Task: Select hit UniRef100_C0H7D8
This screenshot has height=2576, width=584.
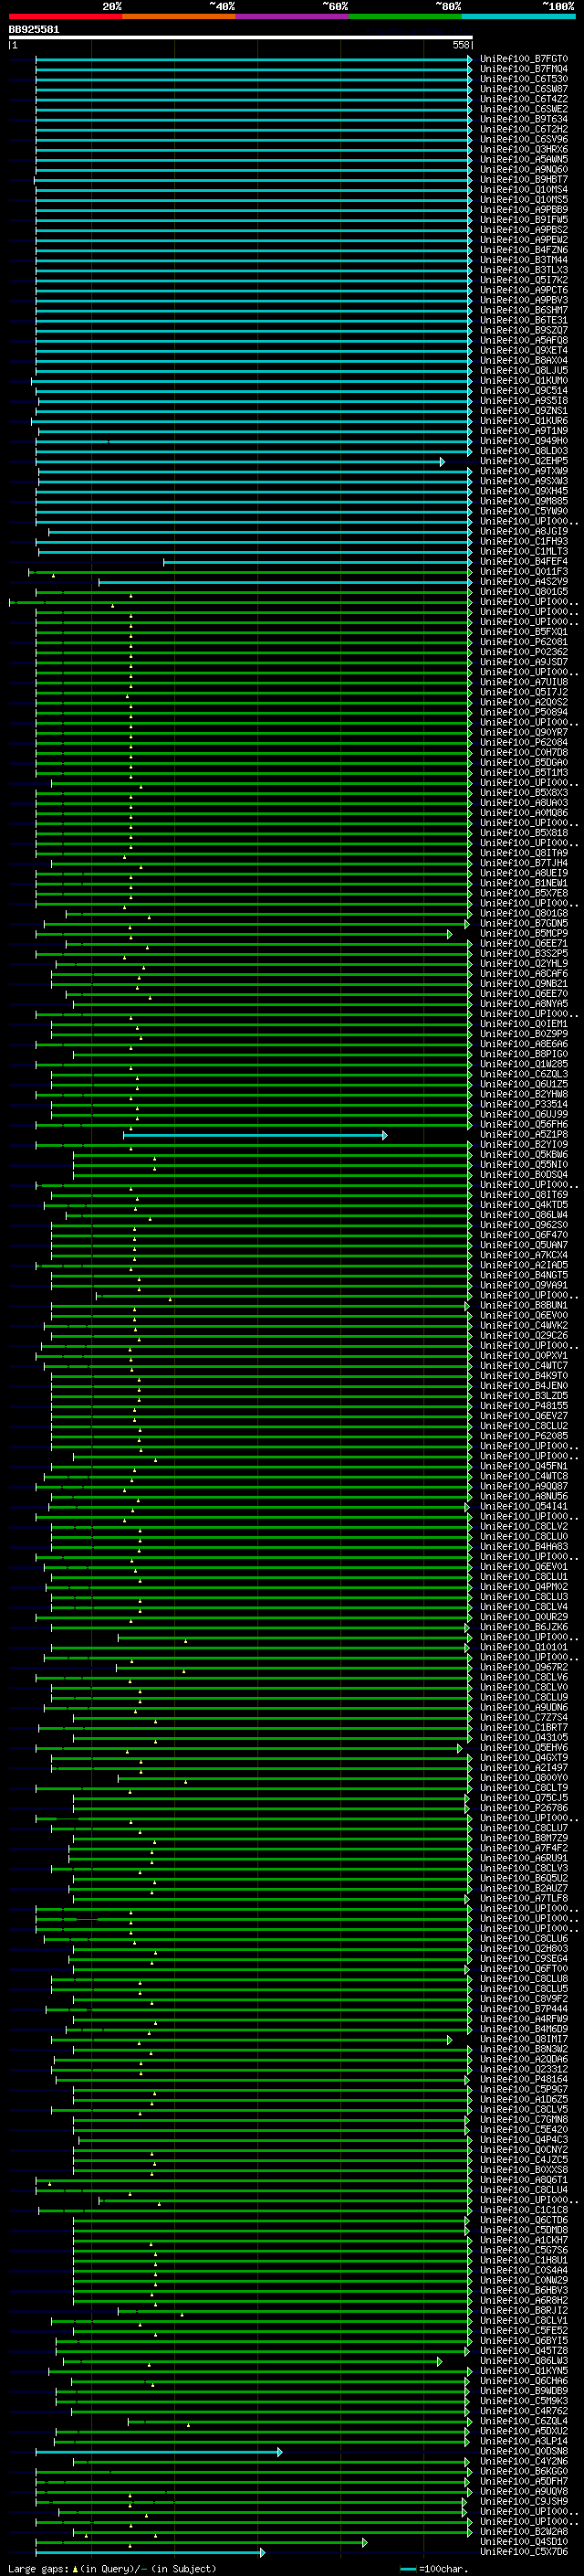Action: [523, 752]
